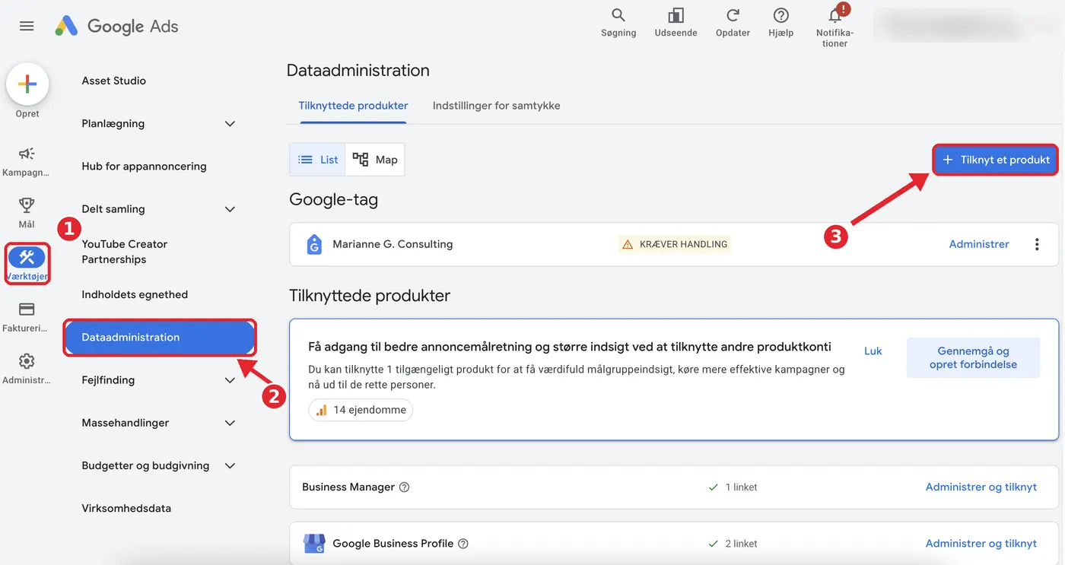Open three-dot menu for Marianne G. Consulting
The image size is (1065, 565).
click(x=1037, y=244)
